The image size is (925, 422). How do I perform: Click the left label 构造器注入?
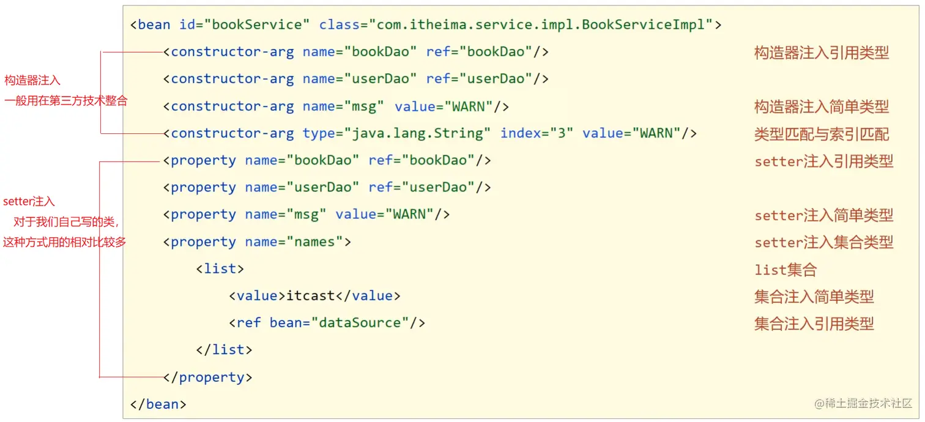[x=32, y=80]
